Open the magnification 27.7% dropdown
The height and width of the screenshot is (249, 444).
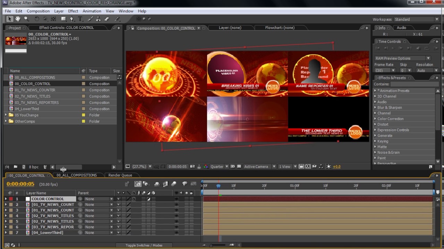pos(142,167)
